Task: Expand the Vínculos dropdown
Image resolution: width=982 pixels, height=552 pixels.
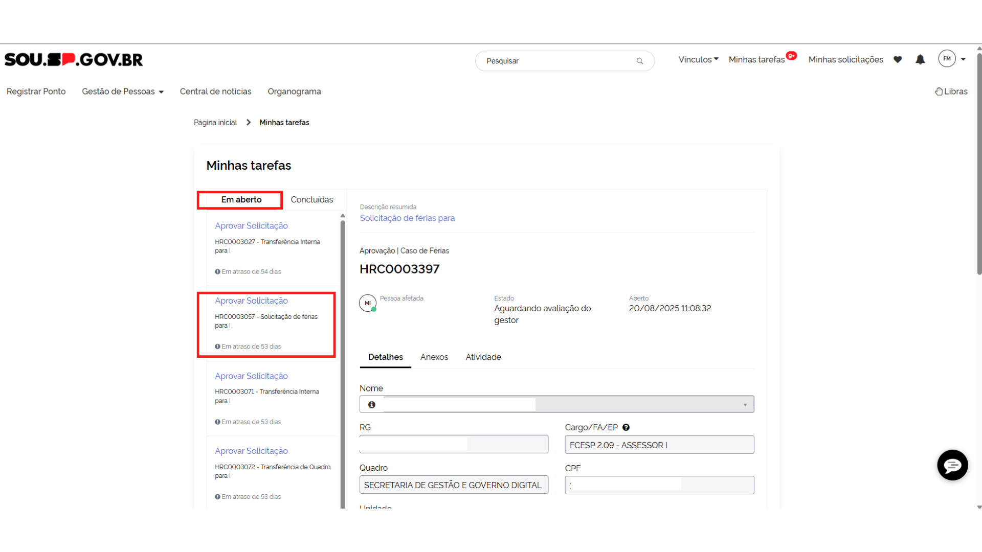Action: click(698, 60)
